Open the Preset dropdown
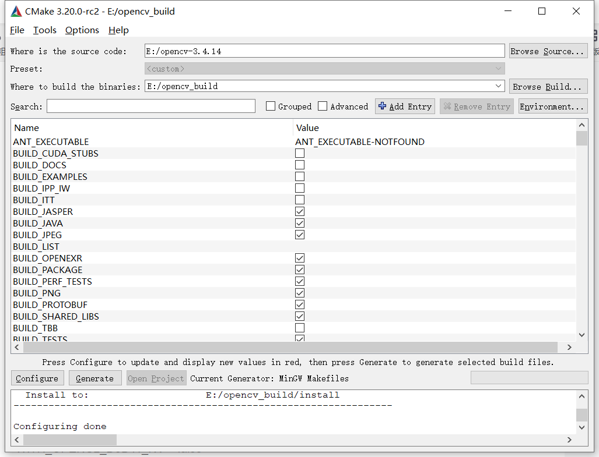 click(x=499, y=68)
